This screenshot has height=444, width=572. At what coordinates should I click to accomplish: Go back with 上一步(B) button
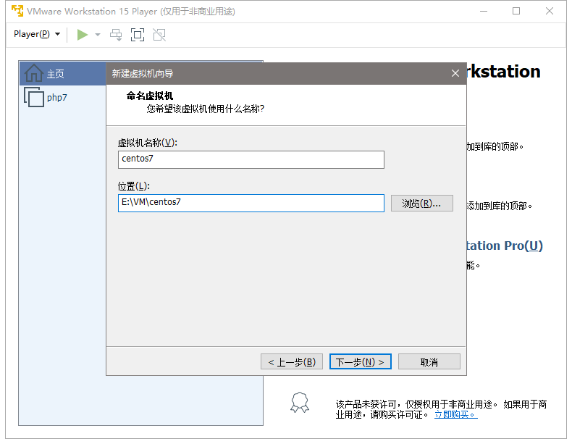[x=291, y=361]
